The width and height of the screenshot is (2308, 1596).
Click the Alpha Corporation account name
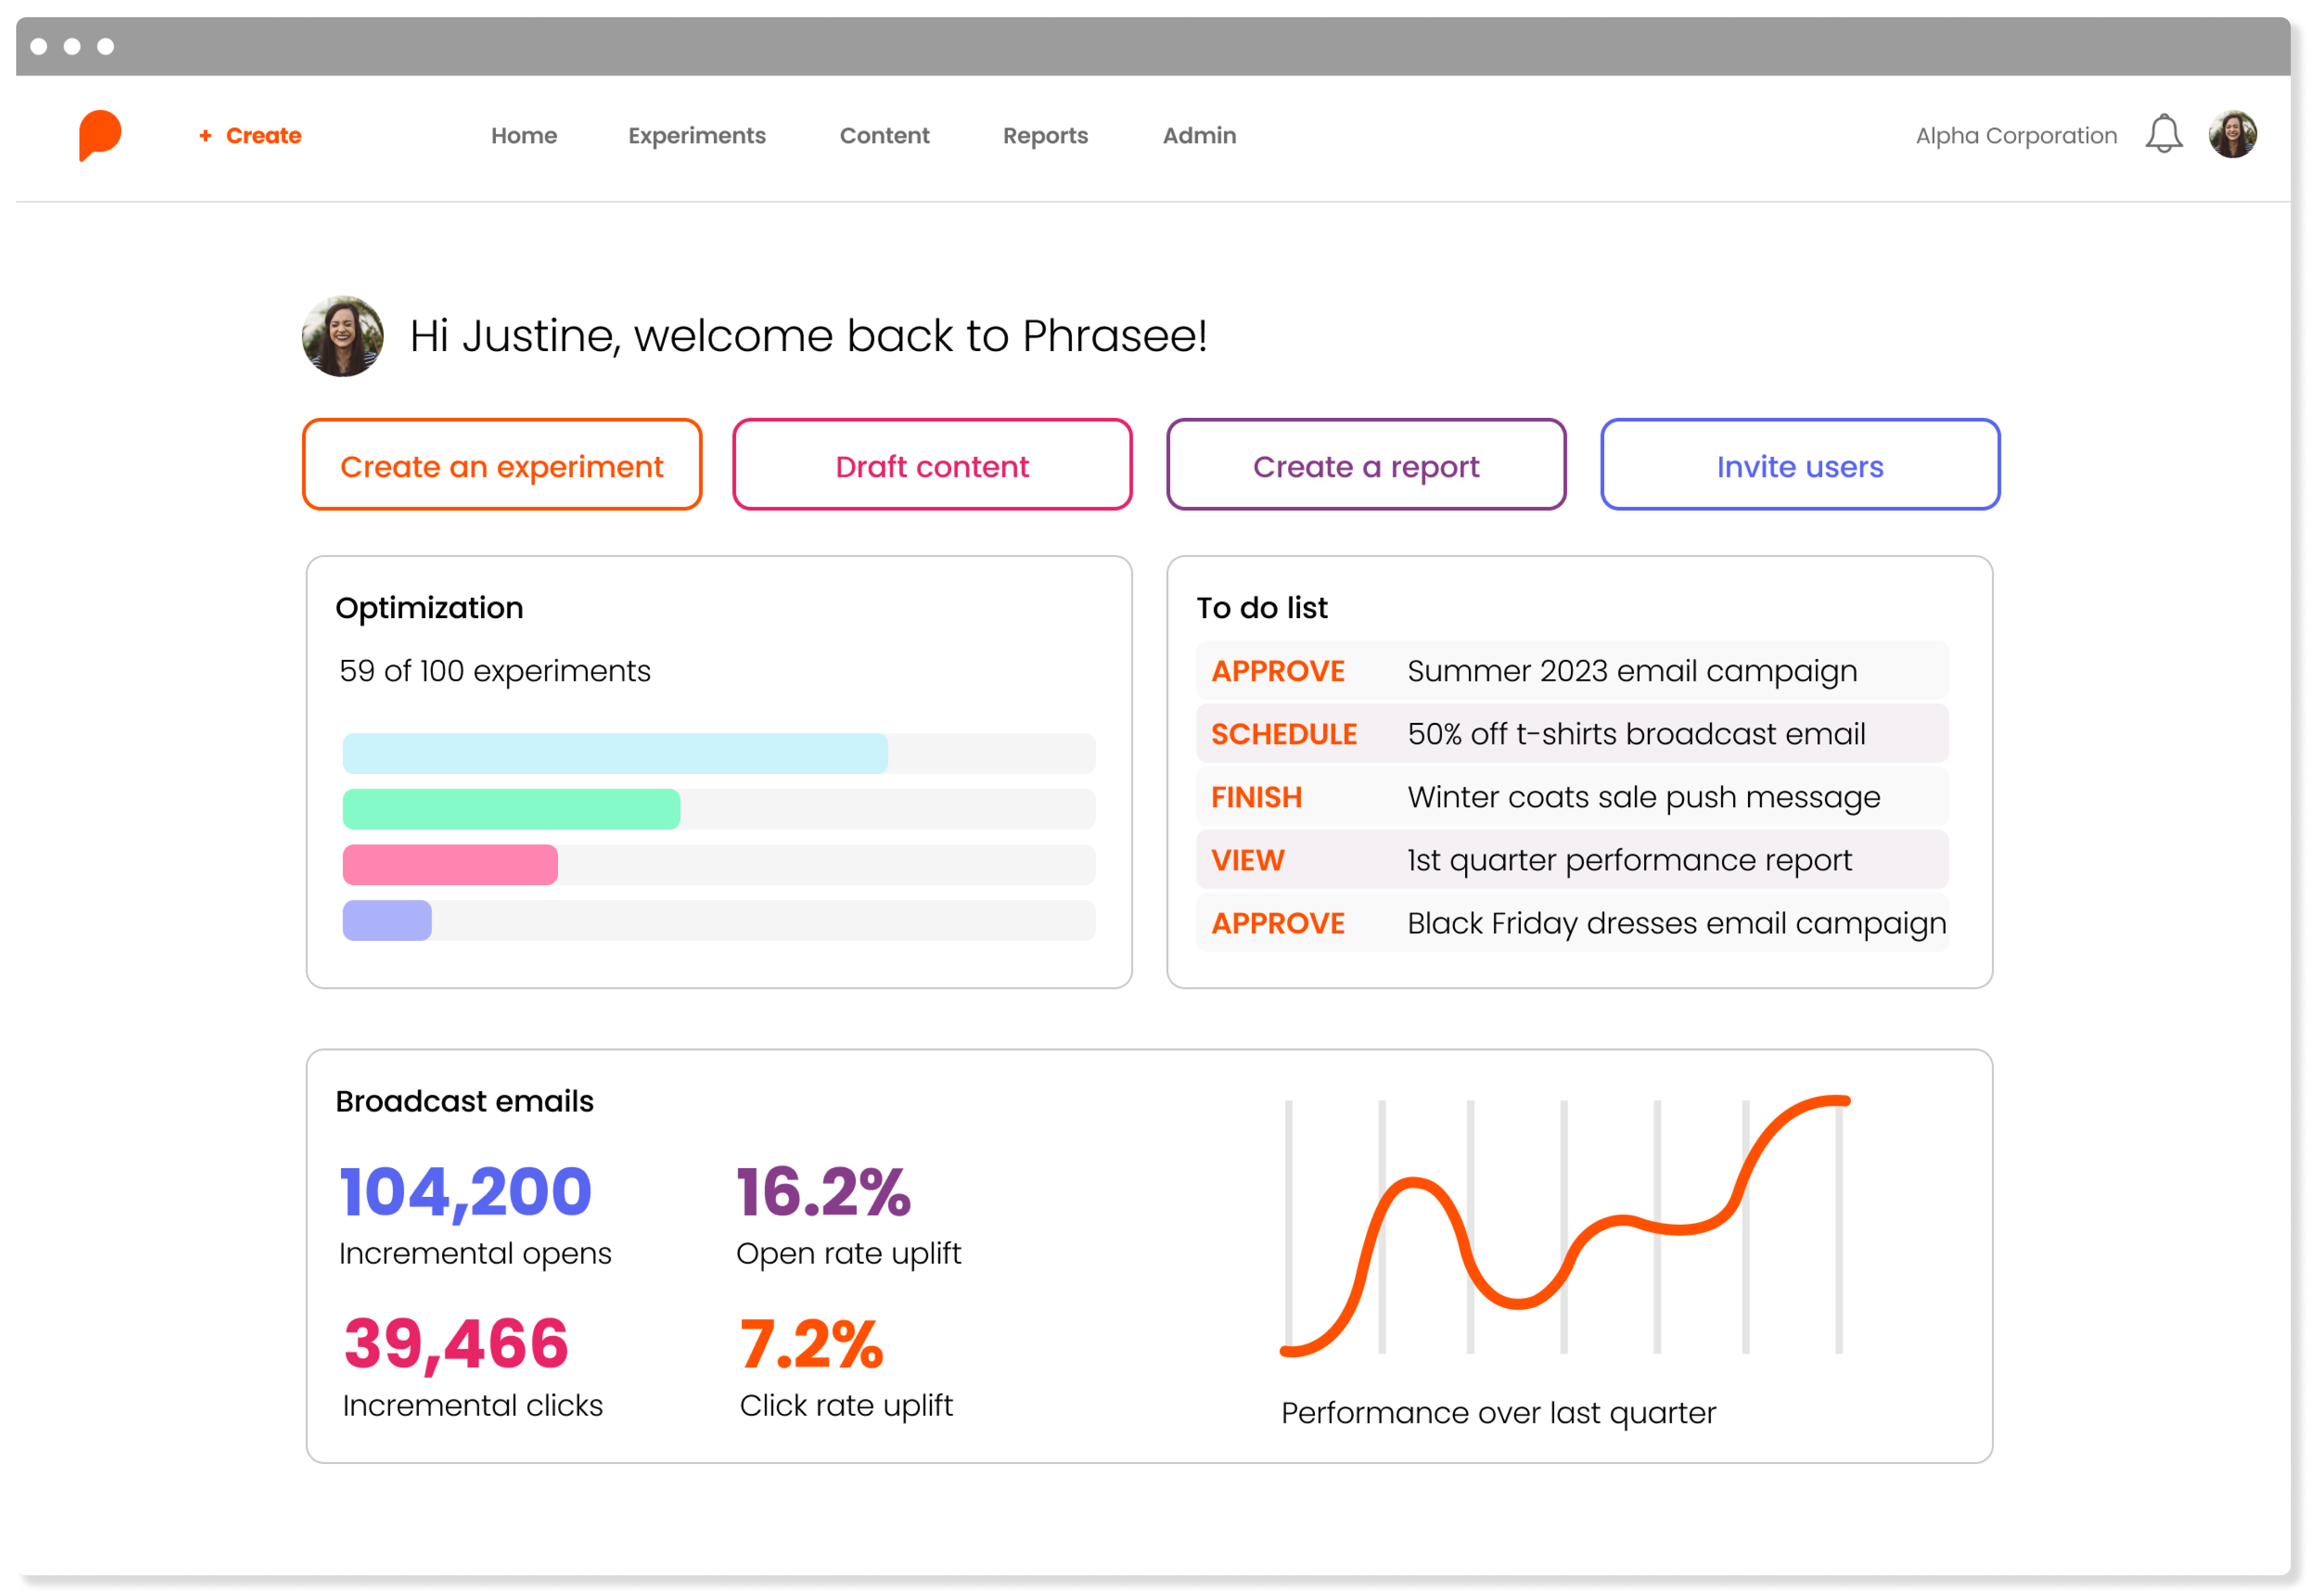point(2016,135)
